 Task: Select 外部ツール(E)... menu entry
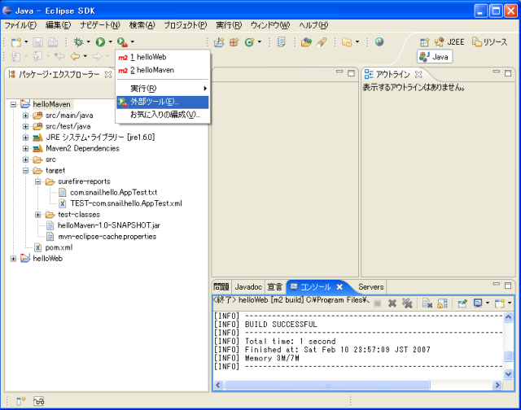(152, 102)
